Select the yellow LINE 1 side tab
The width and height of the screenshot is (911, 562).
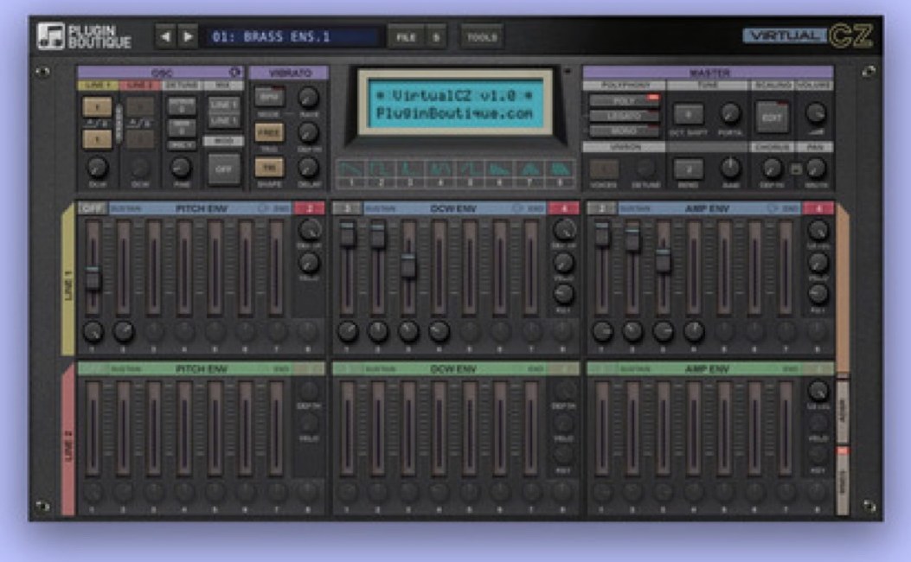[x=68, y=279]
